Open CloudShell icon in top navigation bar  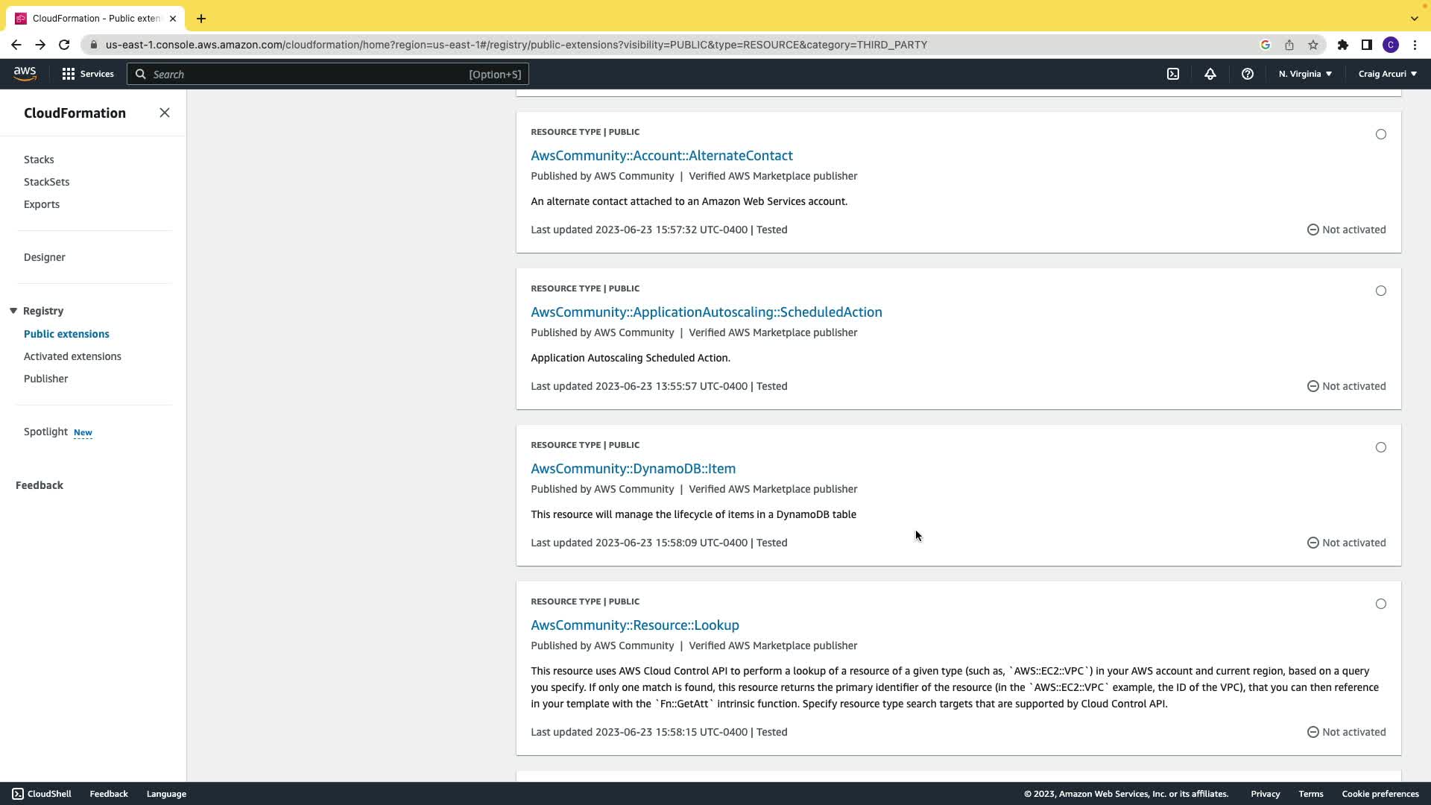pos(1173,74)
